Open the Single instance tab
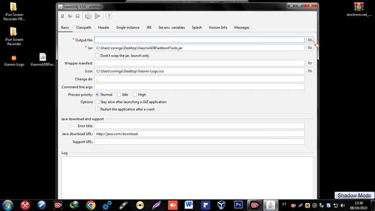 128,28
